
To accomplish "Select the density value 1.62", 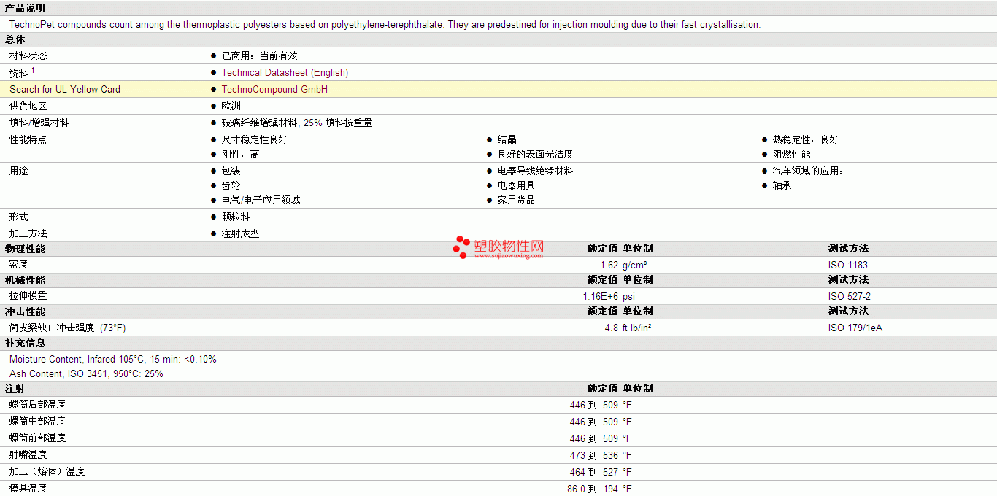I will pyautogui.click(x=609, y=266).
